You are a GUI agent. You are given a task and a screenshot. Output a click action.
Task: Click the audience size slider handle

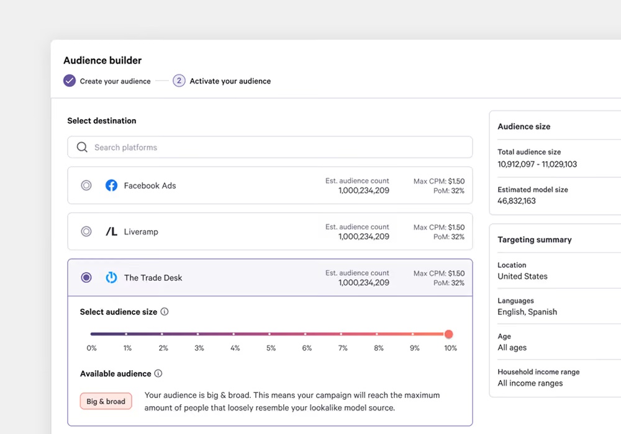(449, 334)
